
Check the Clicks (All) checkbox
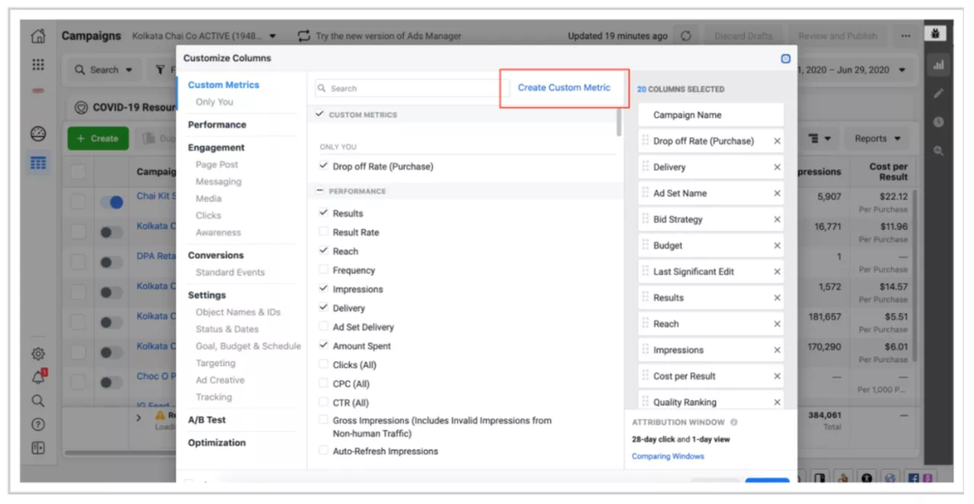(x=324, y=365)
